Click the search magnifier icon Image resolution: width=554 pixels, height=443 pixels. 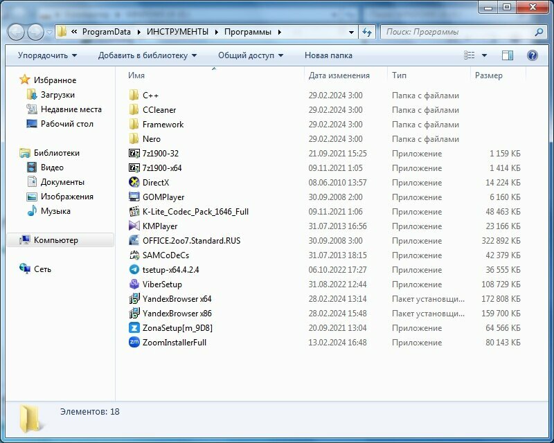pyautogui.click(x=539, y=32)
